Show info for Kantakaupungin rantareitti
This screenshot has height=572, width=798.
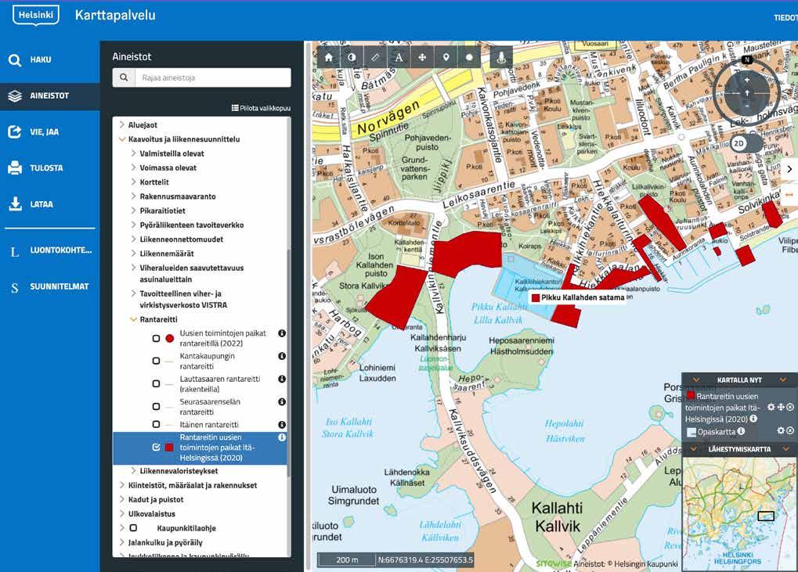point(281,356)
